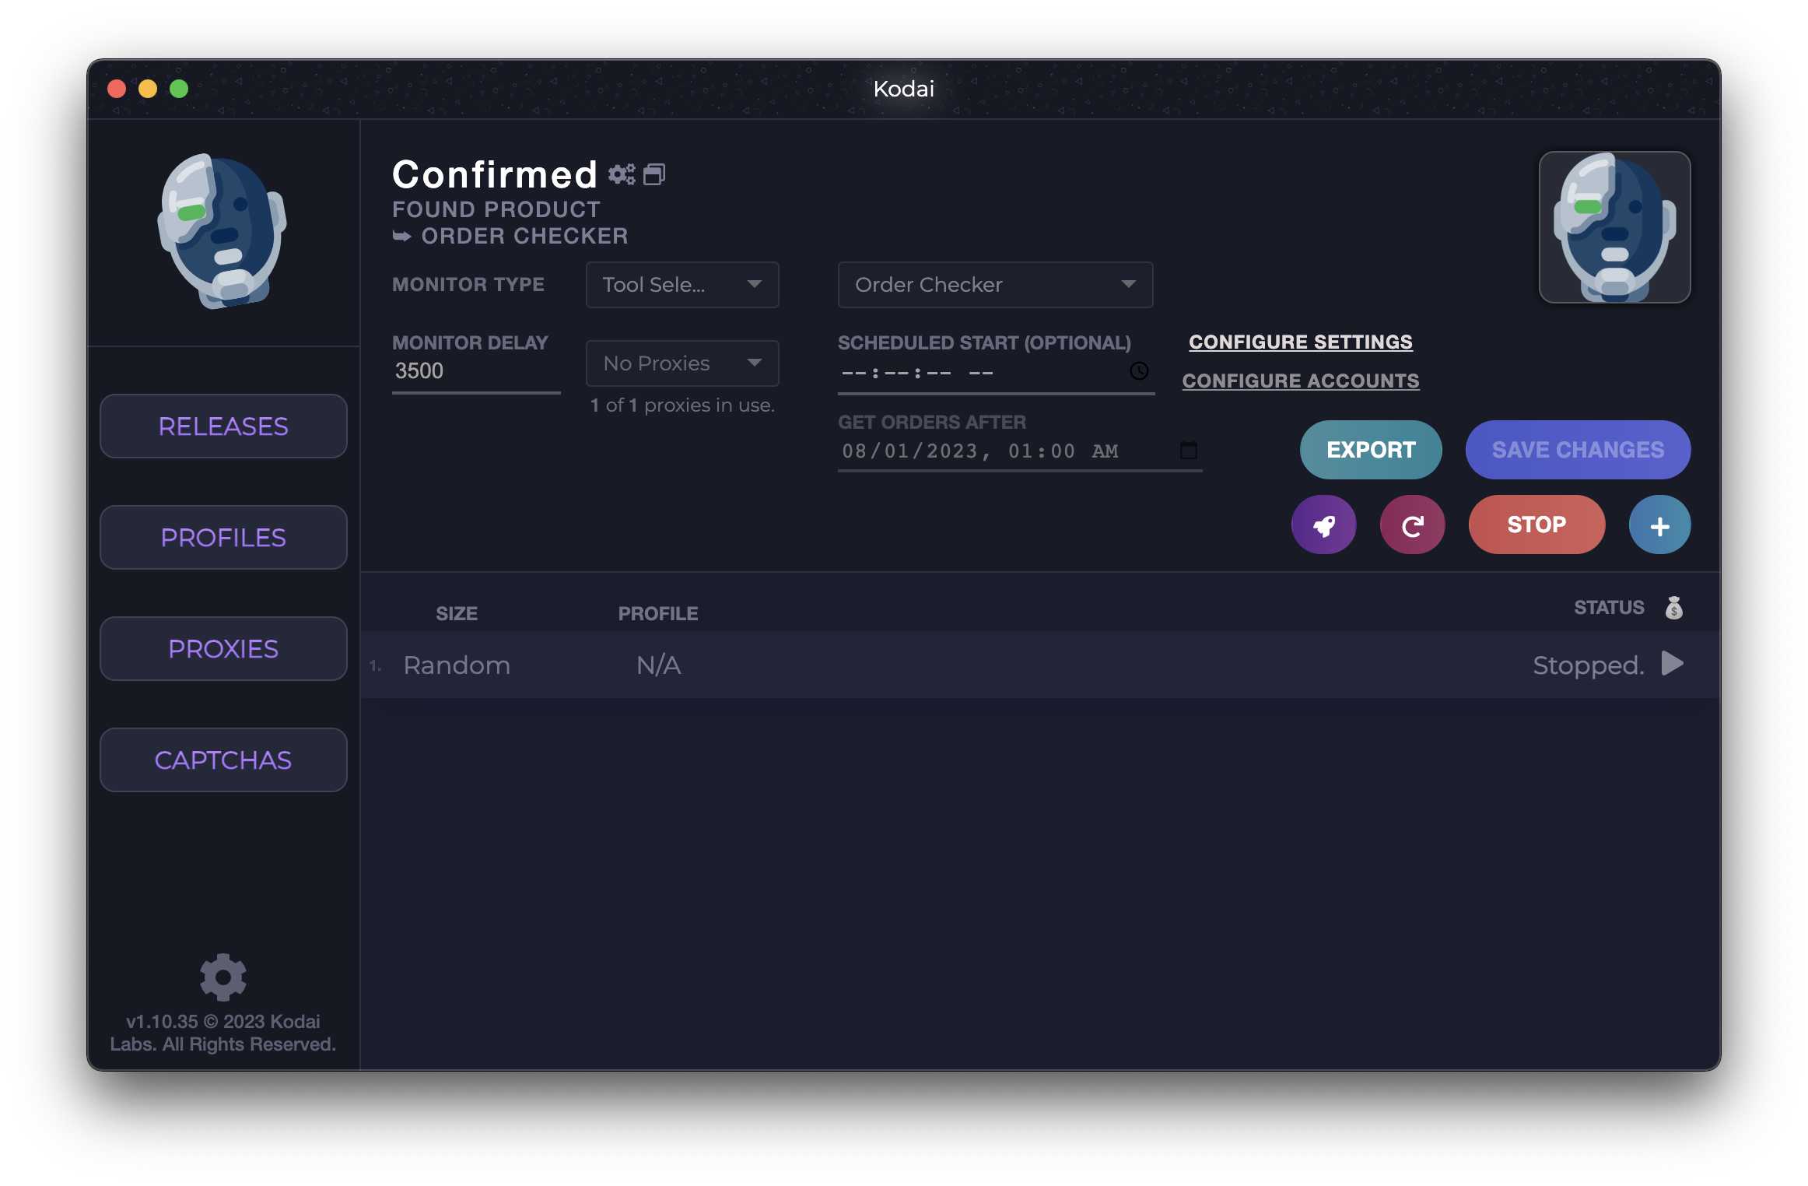
Task: Switch to the PROXIES section
Action: pos(223,649)
